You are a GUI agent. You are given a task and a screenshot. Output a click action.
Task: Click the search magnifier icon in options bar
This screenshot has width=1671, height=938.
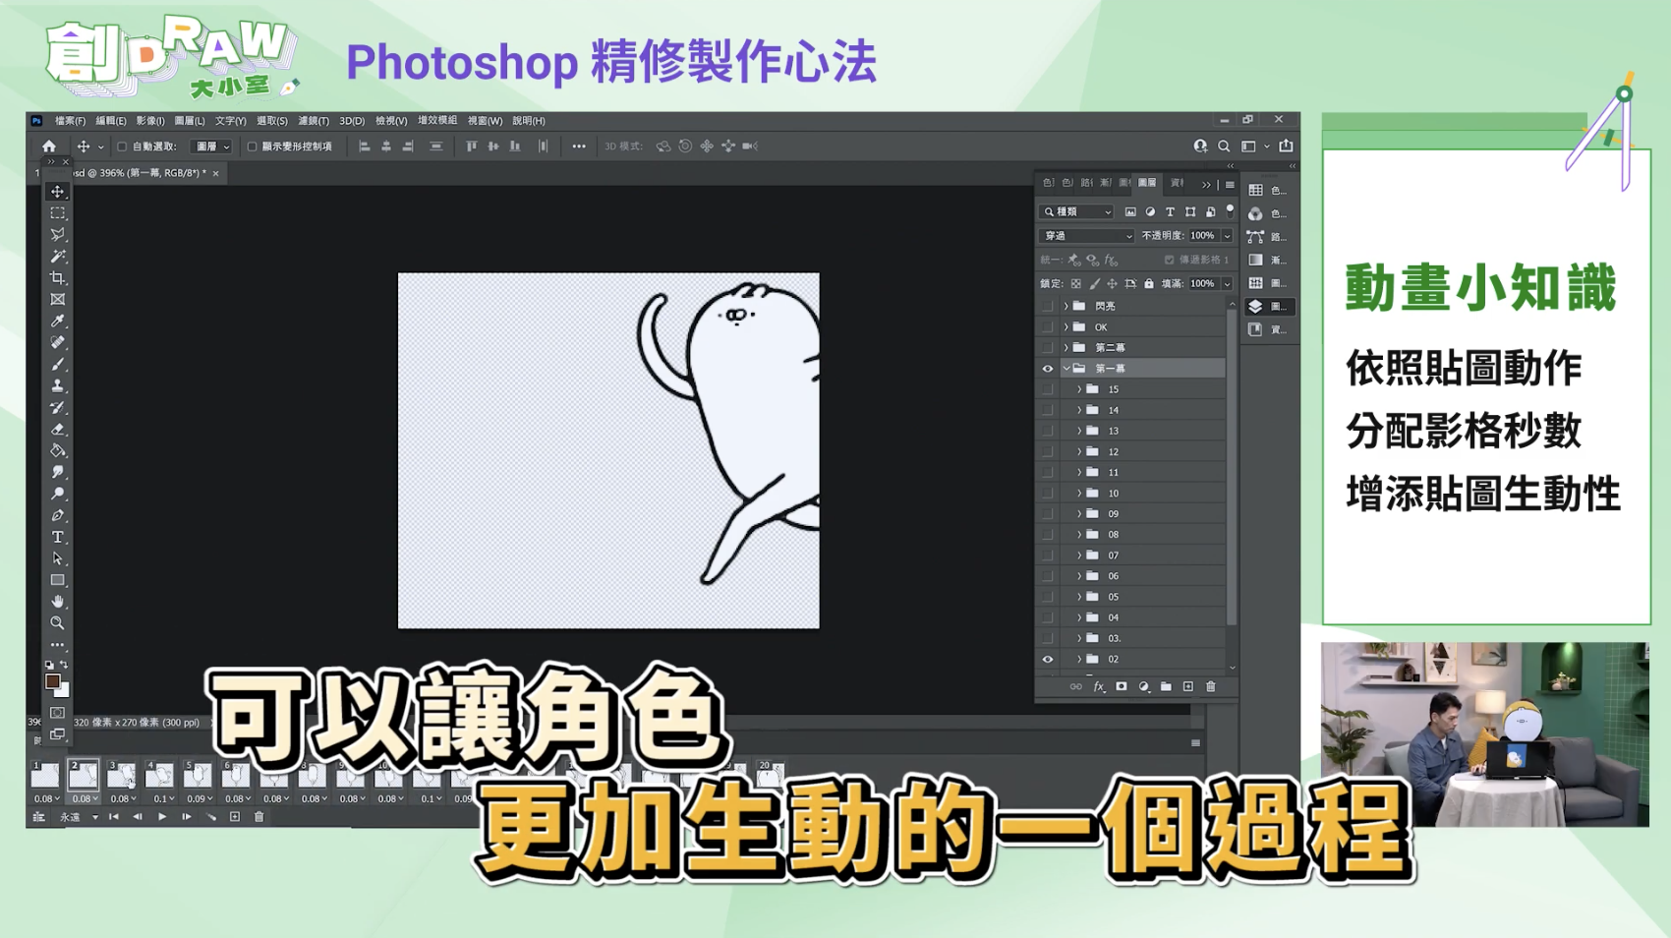point(1224,147)
